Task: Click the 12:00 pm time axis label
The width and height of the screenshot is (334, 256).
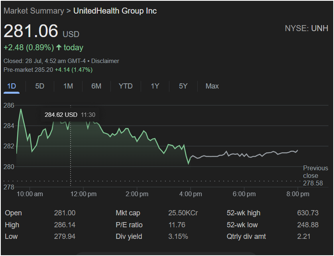Action: click(84, 194)
